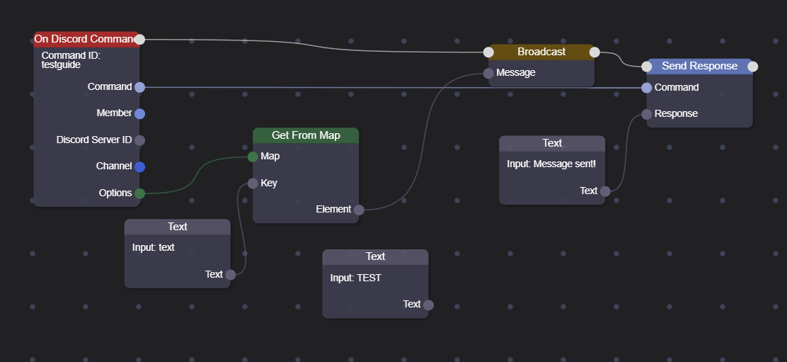Click the green Options output port
Image resolution: width=787 pixels, height=362 pixels.
[x=139, y=193]
